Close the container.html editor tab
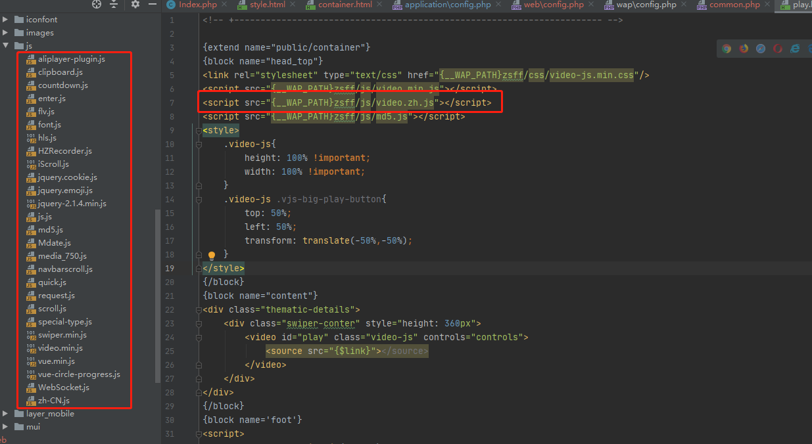This screenshot has height=444, width=812. [381, 5]
